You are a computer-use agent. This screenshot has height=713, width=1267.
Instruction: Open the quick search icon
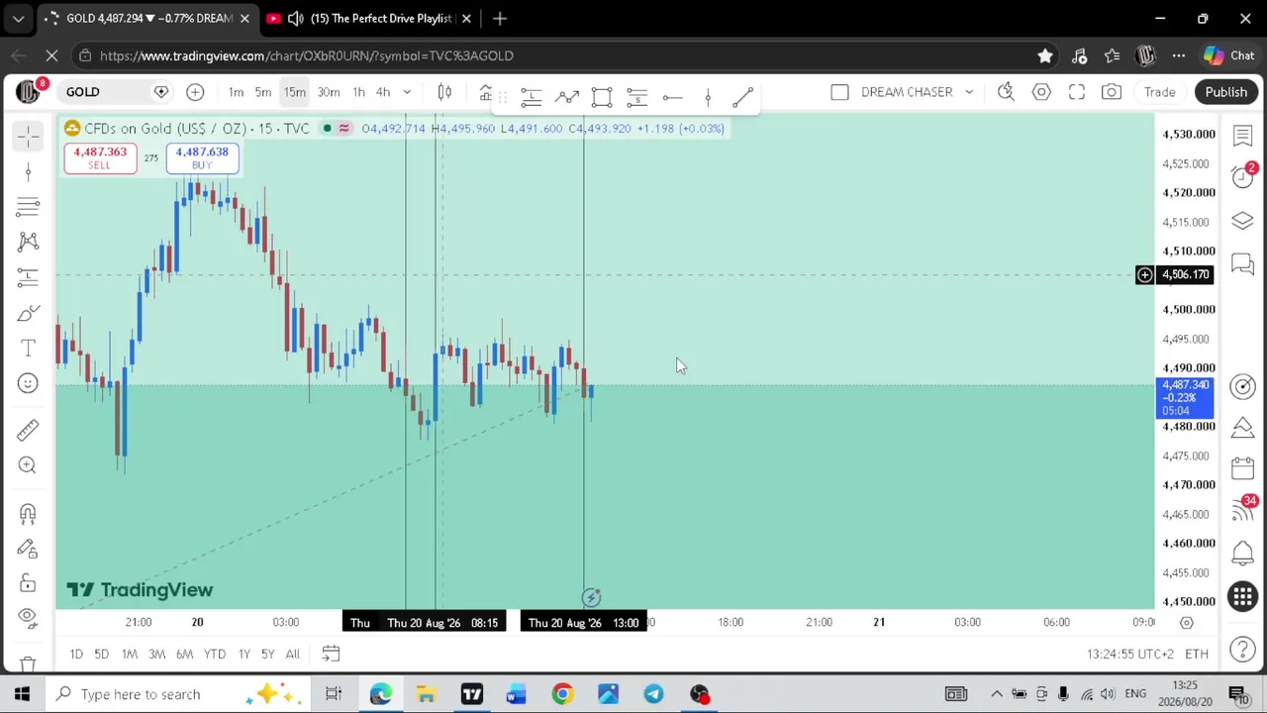point(1006,92)
